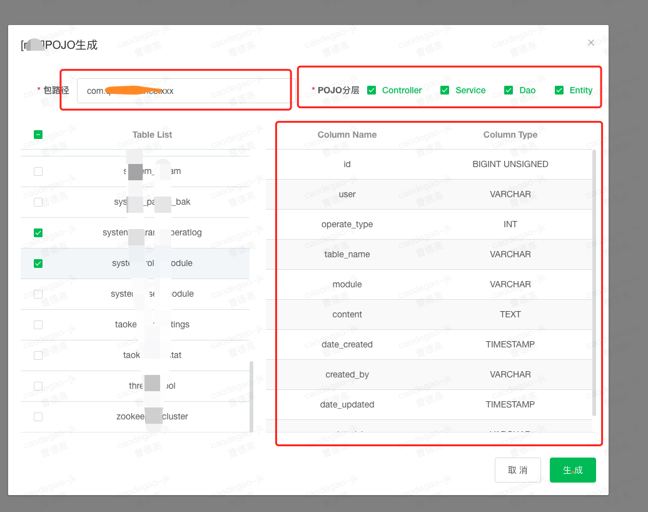Click the zookee...cluster table name

[x=152, y=416]
